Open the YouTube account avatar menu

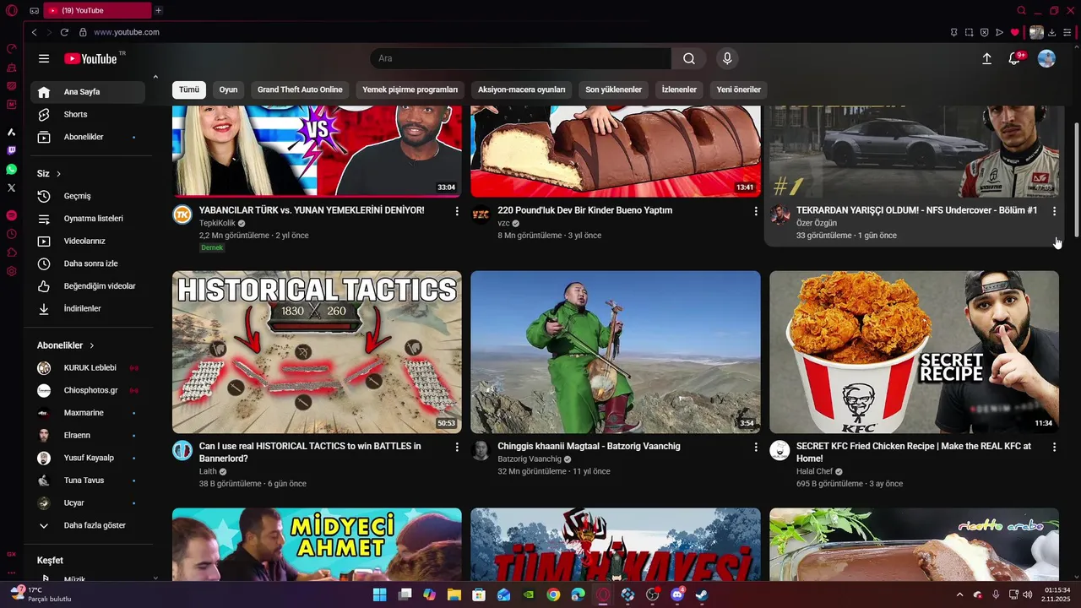click(1046, 58)
